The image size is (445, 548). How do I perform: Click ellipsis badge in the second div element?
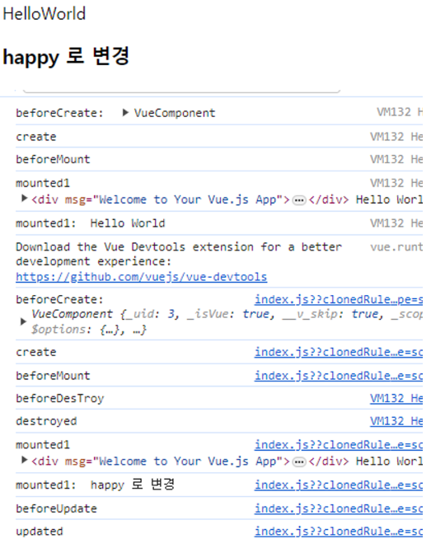pyautogui.click(x=299, y=462)
